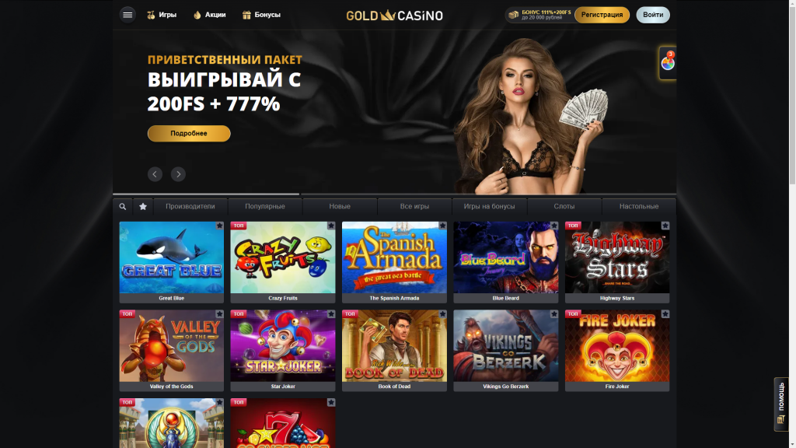The width and height of the screenshot is (796, 448).
Task: Open the hamburger menu icon
Action: 127,15
